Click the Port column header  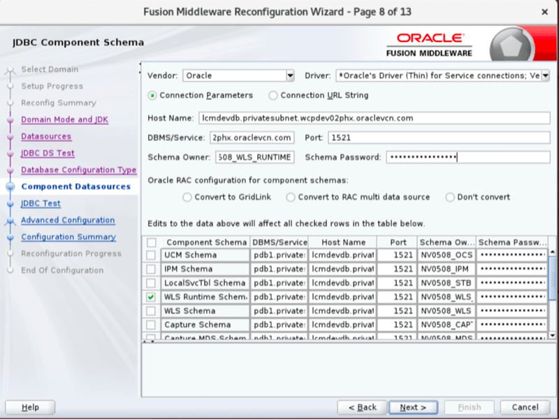pos(398,242)
